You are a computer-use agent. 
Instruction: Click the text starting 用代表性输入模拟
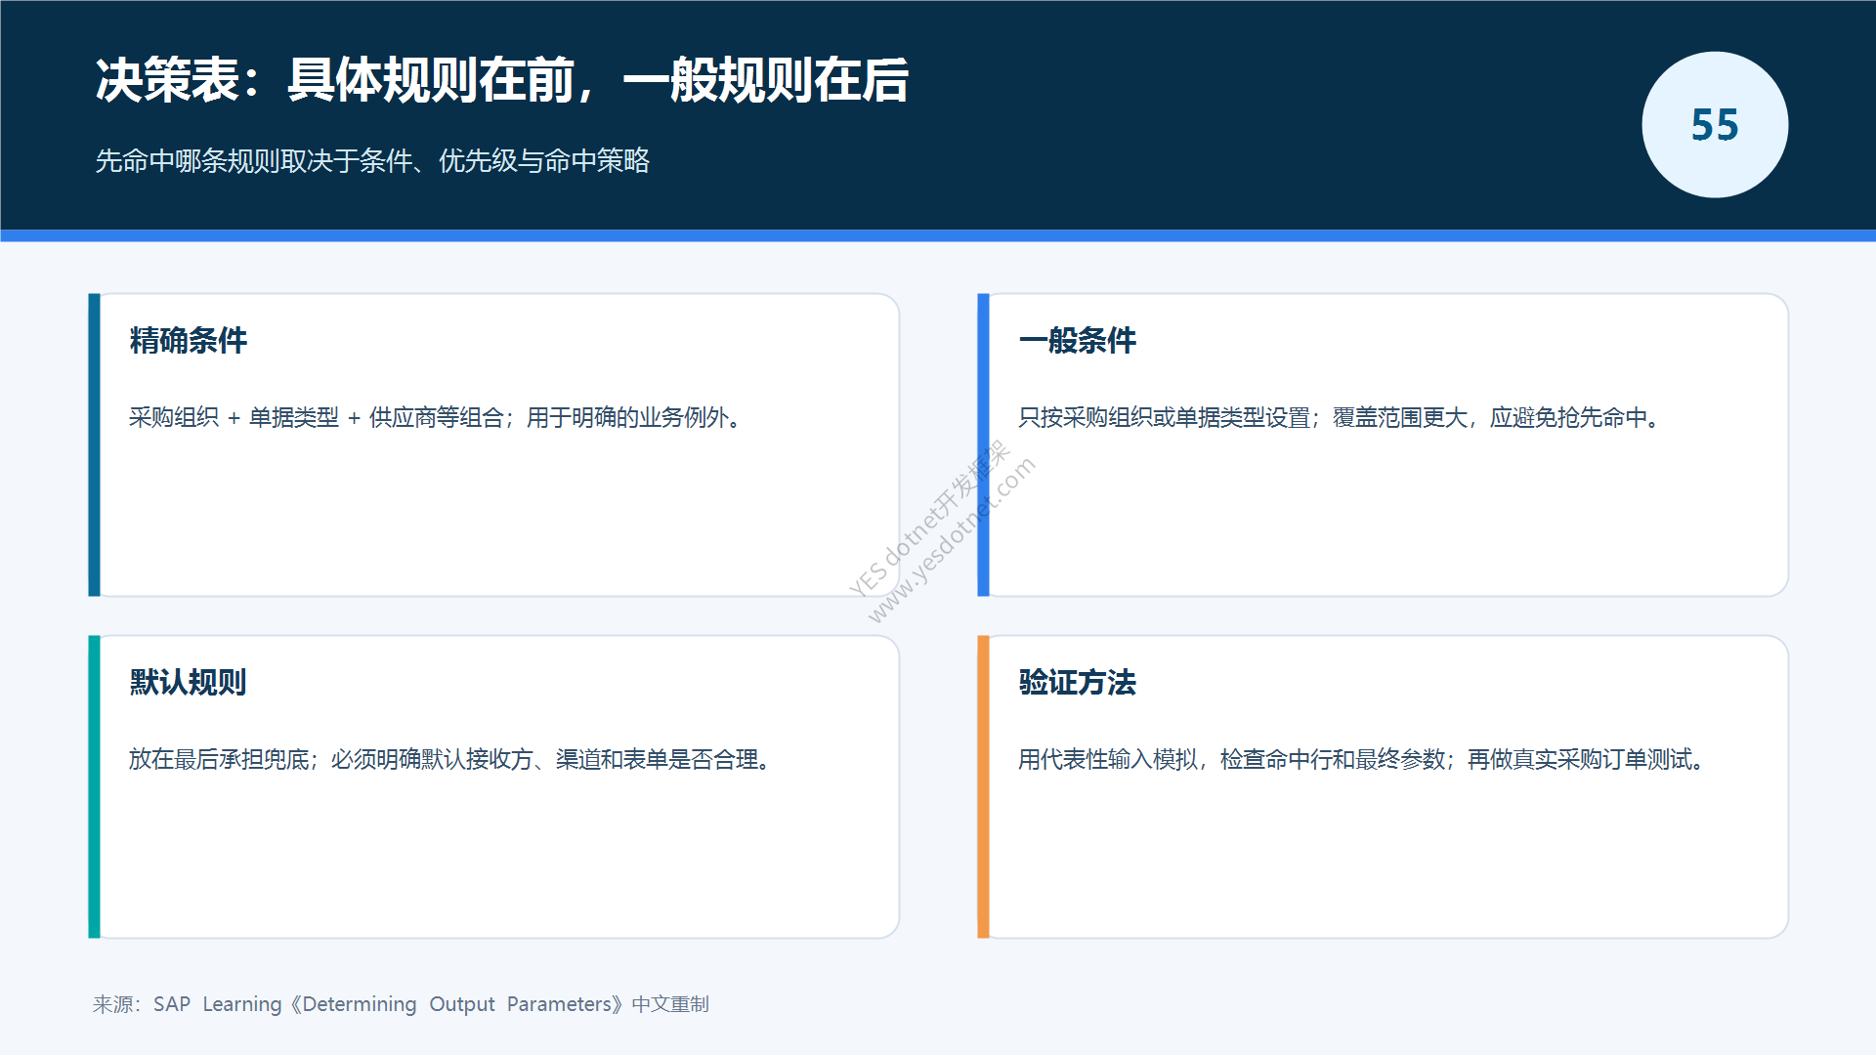(1363, 759)
